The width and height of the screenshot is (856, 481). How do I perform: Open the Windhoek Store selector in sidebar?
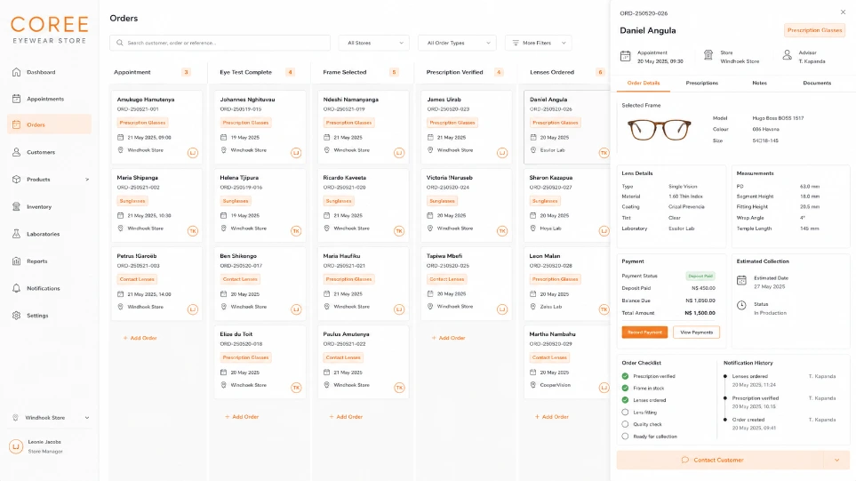pyautogui.click(x=49, y=418)
